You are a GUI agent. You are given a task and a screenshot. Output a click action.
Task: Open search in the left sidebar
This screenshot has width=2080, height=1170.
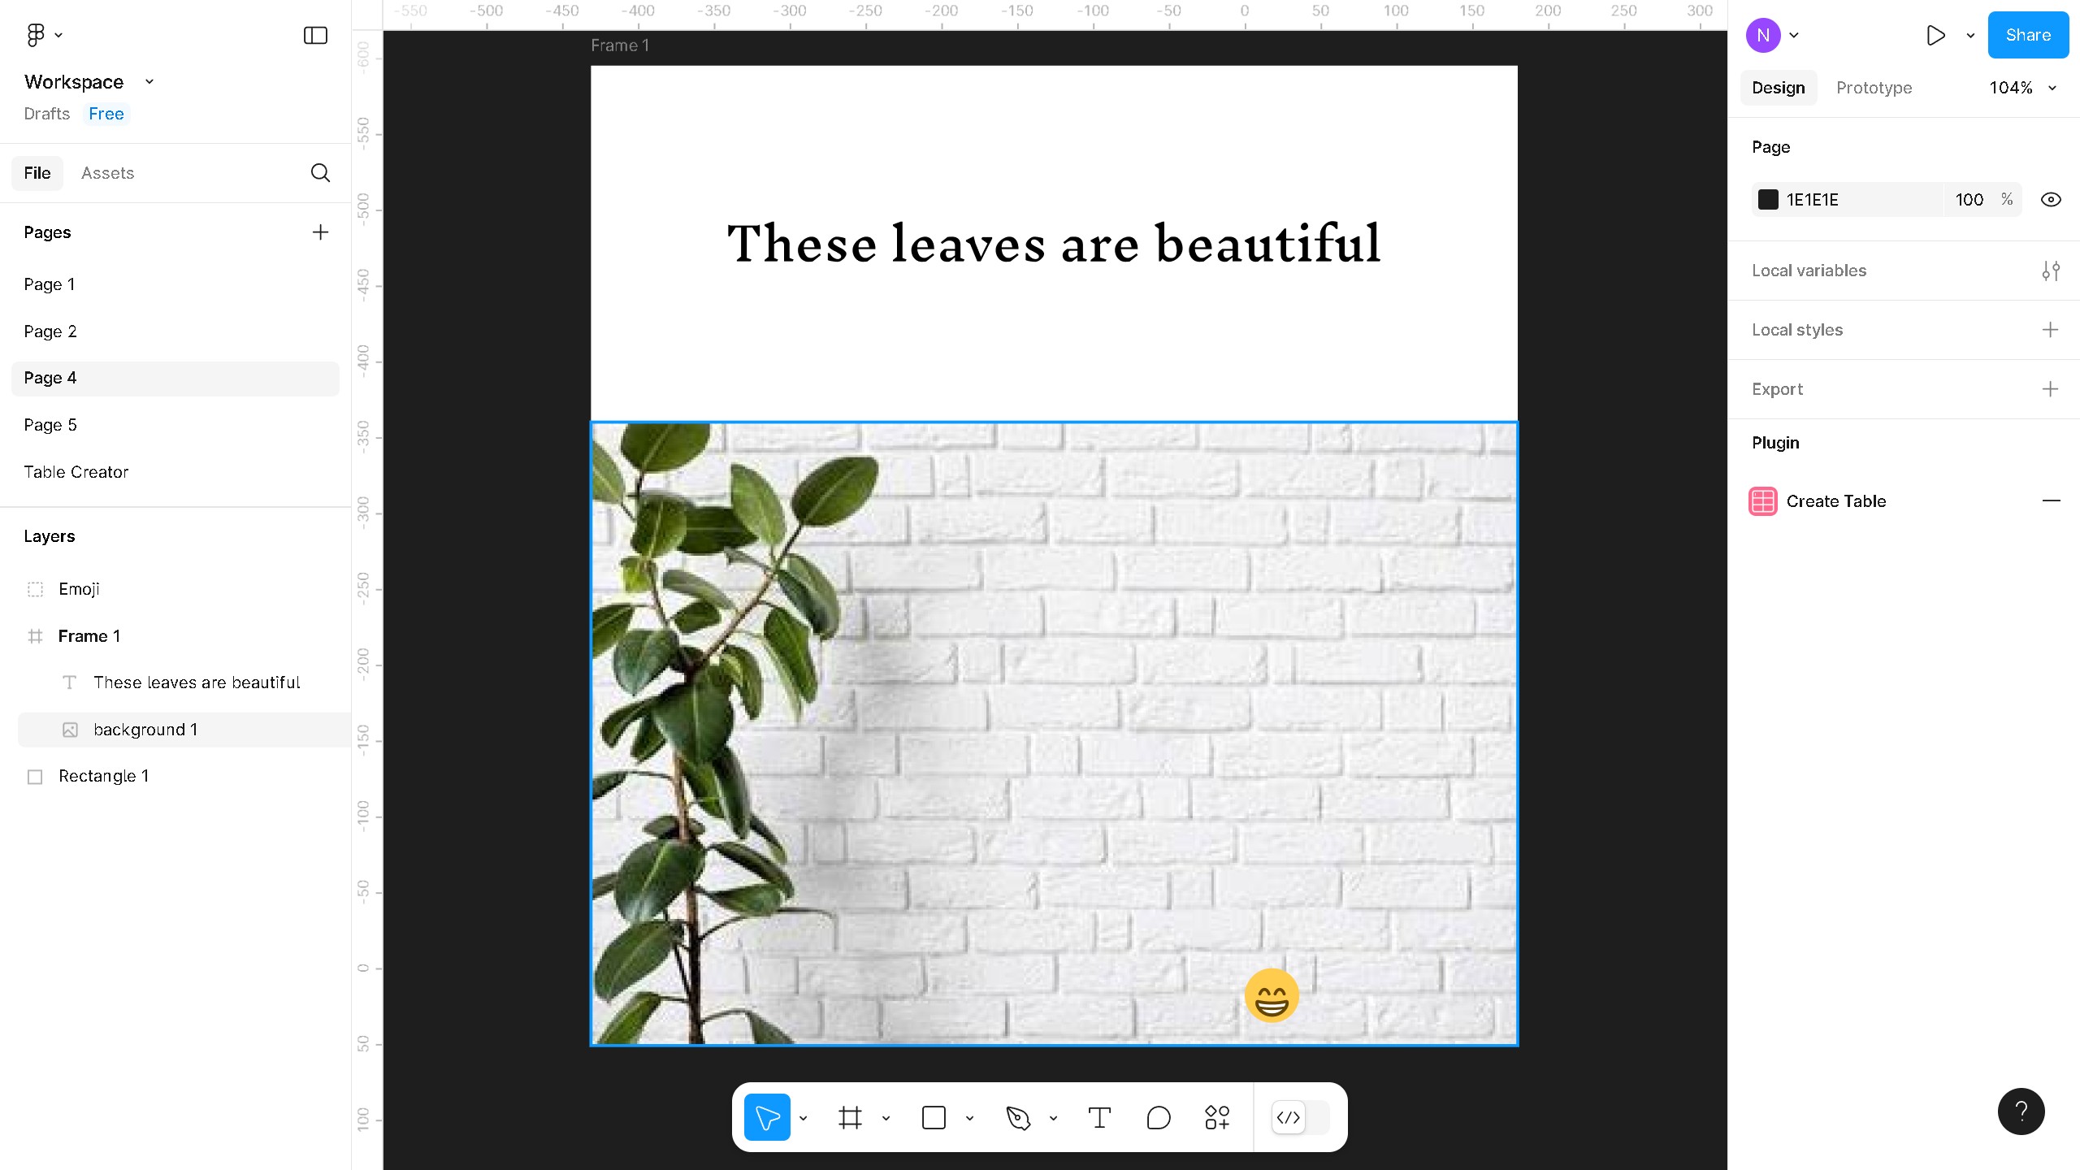tap(319, 173)
